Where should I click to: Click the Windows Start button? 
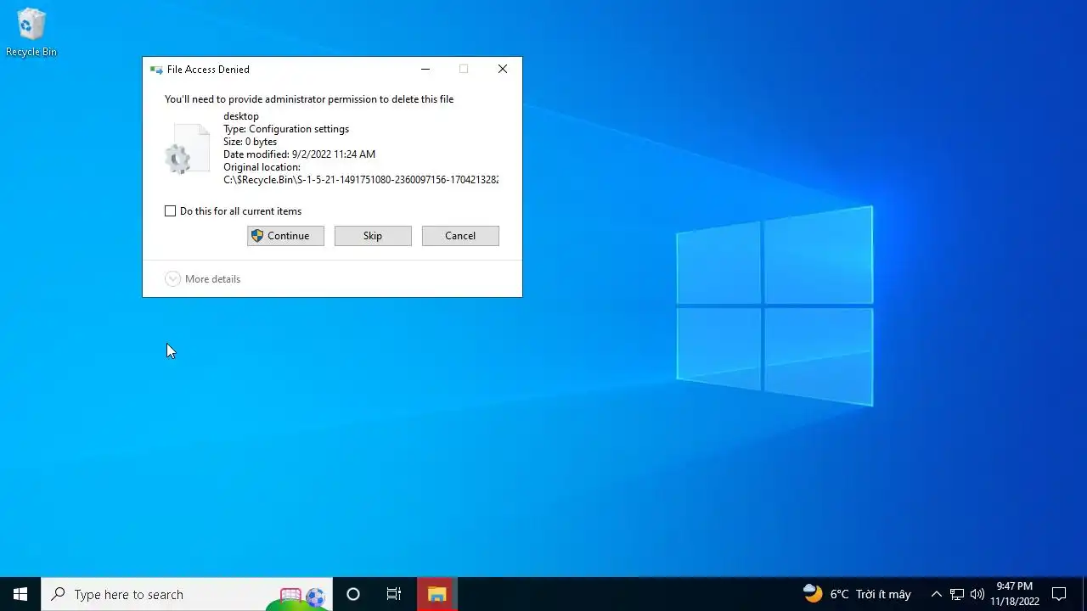[x=20, y=594]
